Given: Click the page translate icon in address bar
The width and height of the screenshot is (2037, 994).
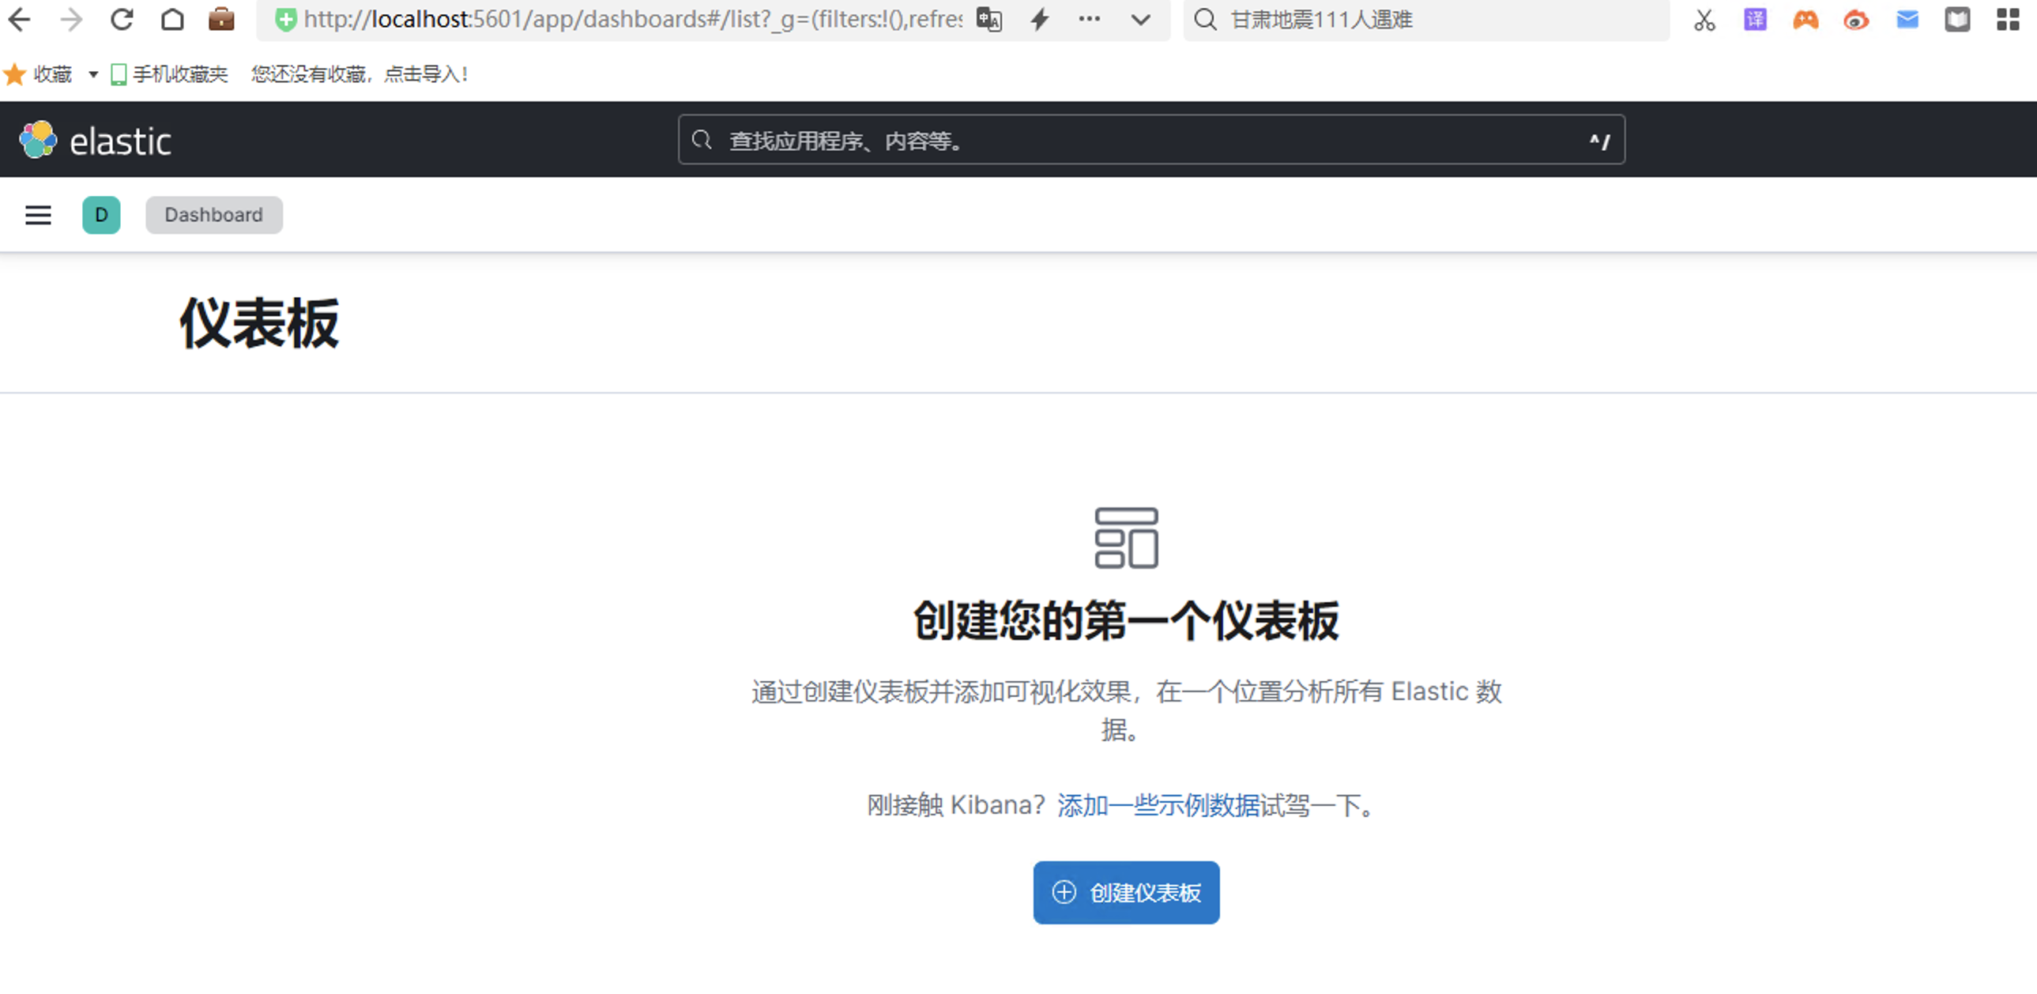Looking at the screenshot, I should pos(988,19).
